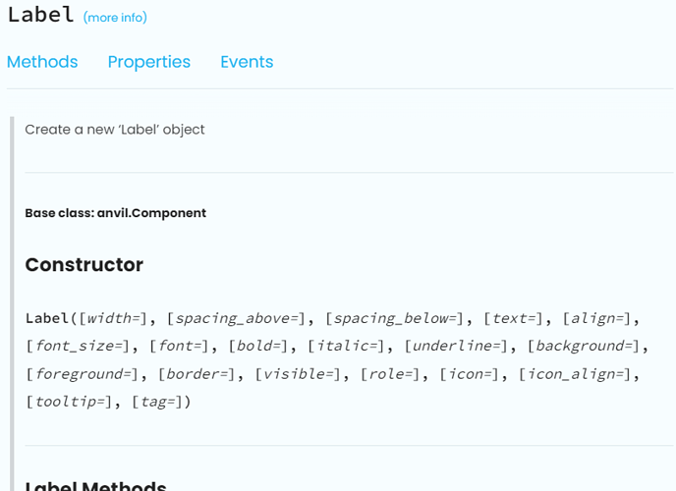Click the Label Methods heading at the bottom
This screenshot has width=676, height=491.
pos(95,486)
